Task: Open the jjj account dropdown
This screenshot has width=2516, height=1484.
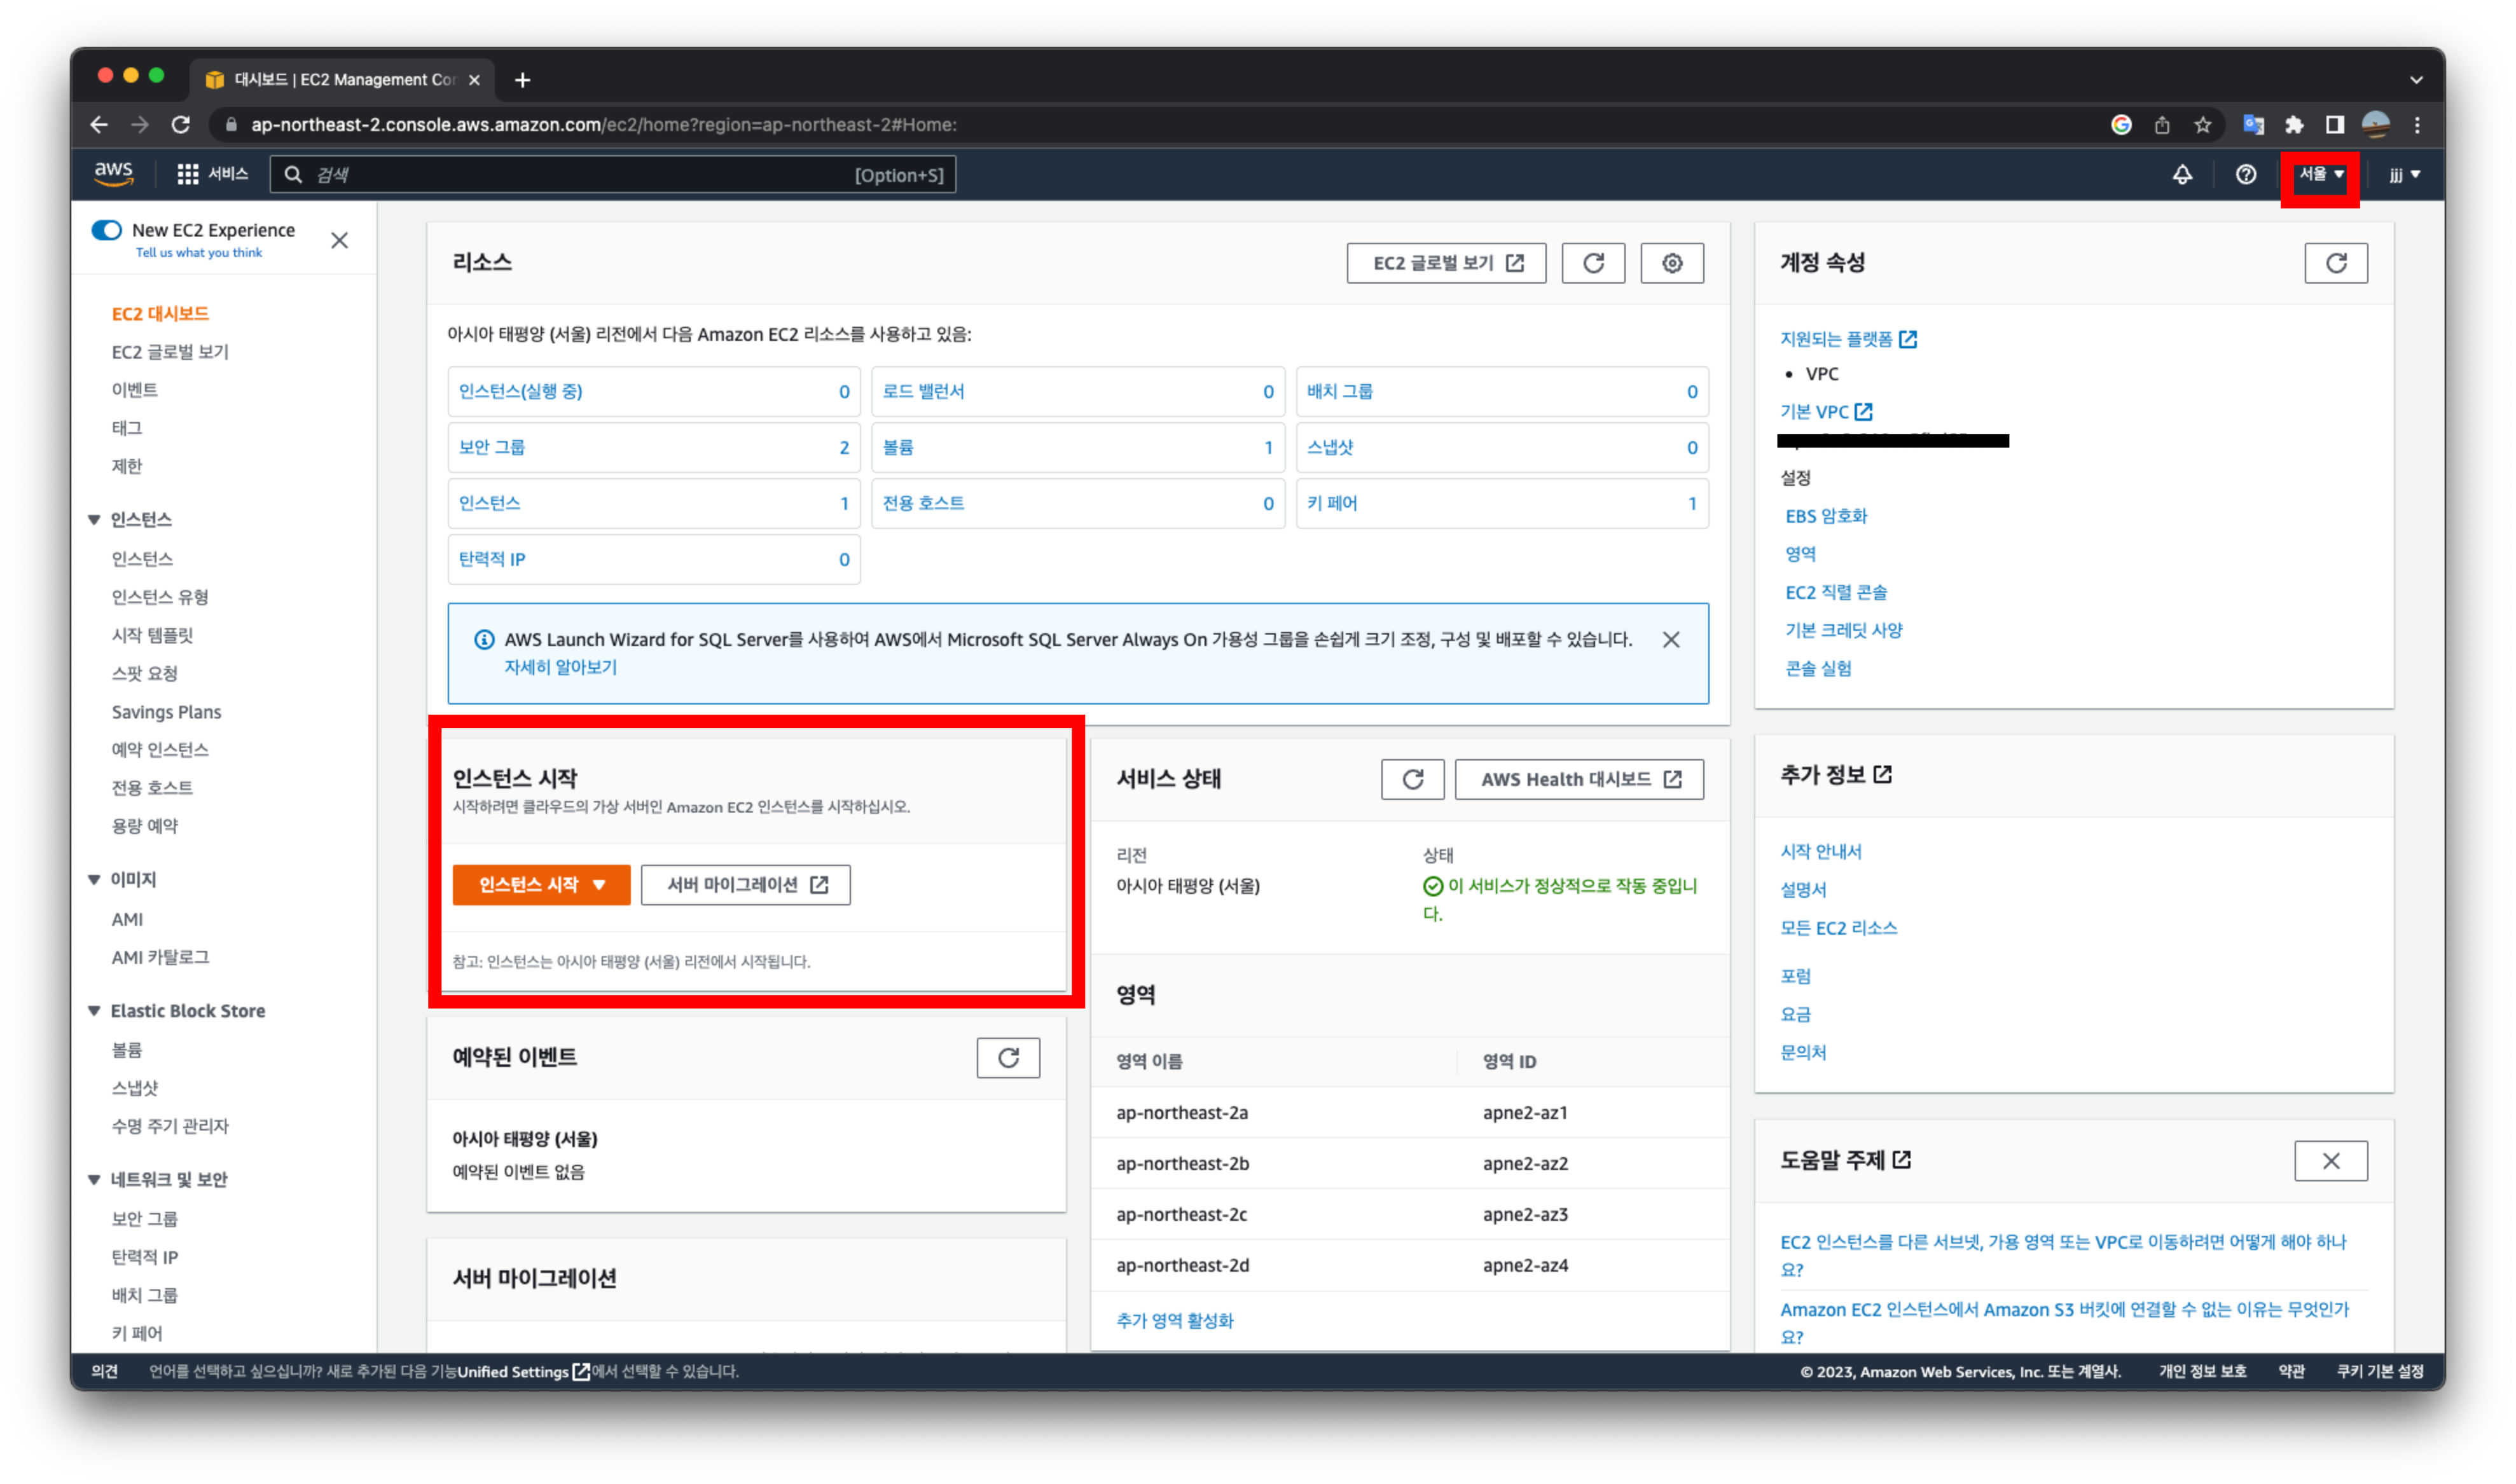Action: pyautogui.click(x=2404, y=175)
